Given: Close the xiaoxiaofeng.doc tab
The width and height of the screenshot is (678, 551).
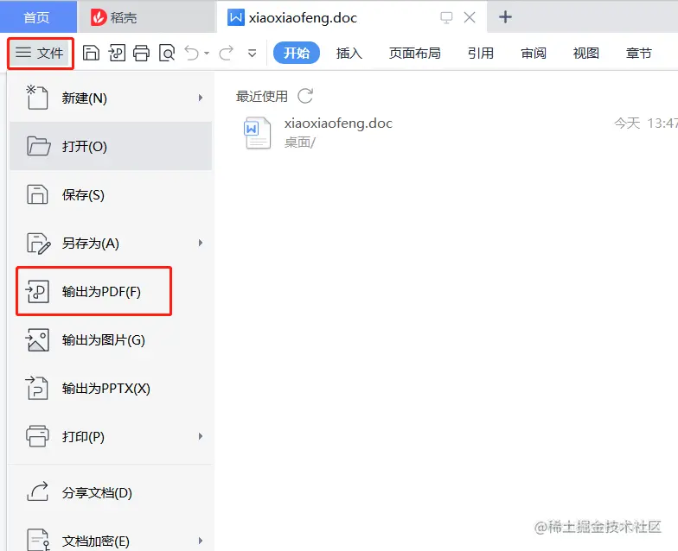Looking at the screenshot, I should [x=470, y=17].
